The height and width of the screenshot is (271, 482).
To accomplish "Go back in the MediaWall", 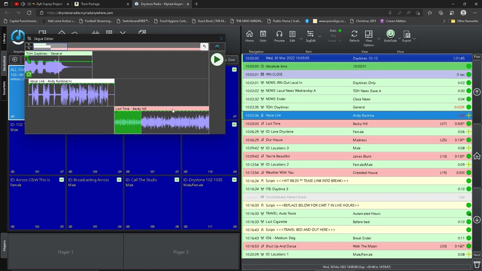I will (x=15, y=59).
